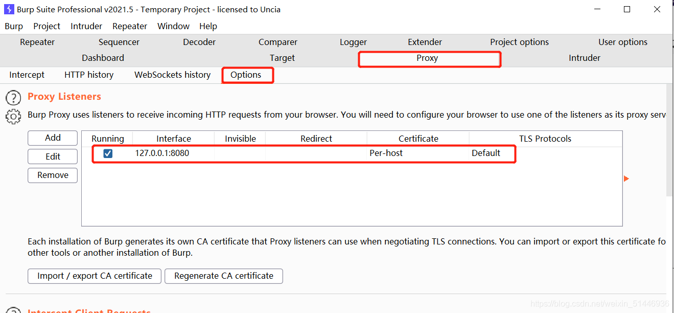Minimize the Burp Suite window

[597, 9]
